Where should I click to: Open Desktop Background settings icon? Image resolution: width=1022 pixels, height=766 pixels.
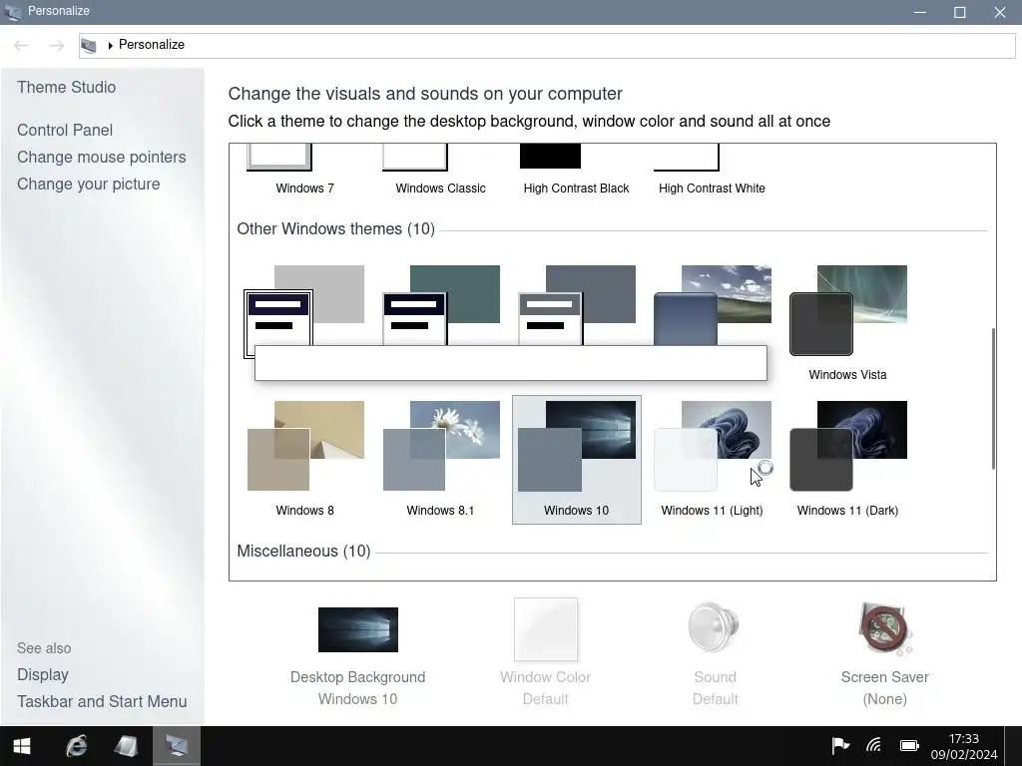(358, 629)
